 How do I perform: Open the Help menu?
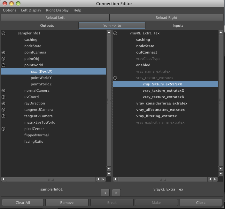(x=77, y=10)
